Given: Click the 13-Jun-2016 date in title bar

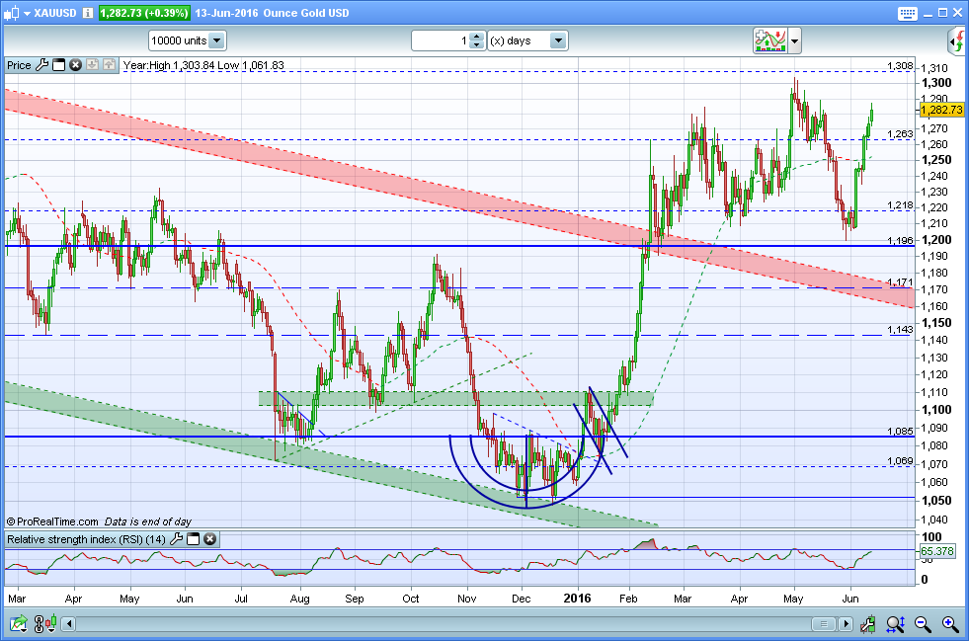Looking at the screenshot, I should [227, 13].
